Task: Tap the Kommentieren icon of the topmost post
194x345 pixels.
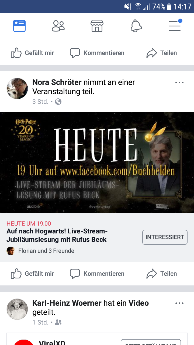Action: pyautogui.click(x=75, y=53)
